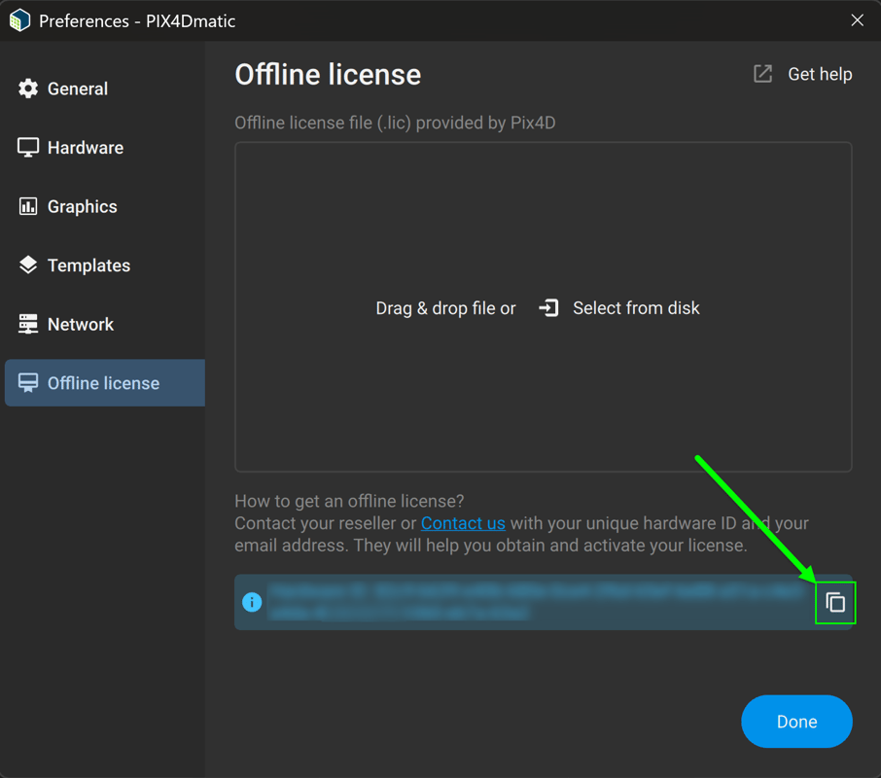Click the Select from disk import icon
Viewport: 881px width, 778px height.
click(548, 307)
